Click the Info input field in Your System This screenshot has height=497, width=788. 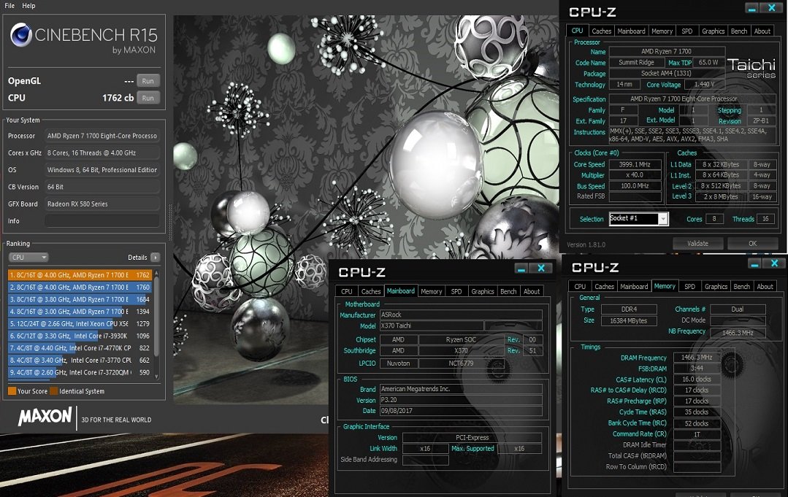click(102, 221)
